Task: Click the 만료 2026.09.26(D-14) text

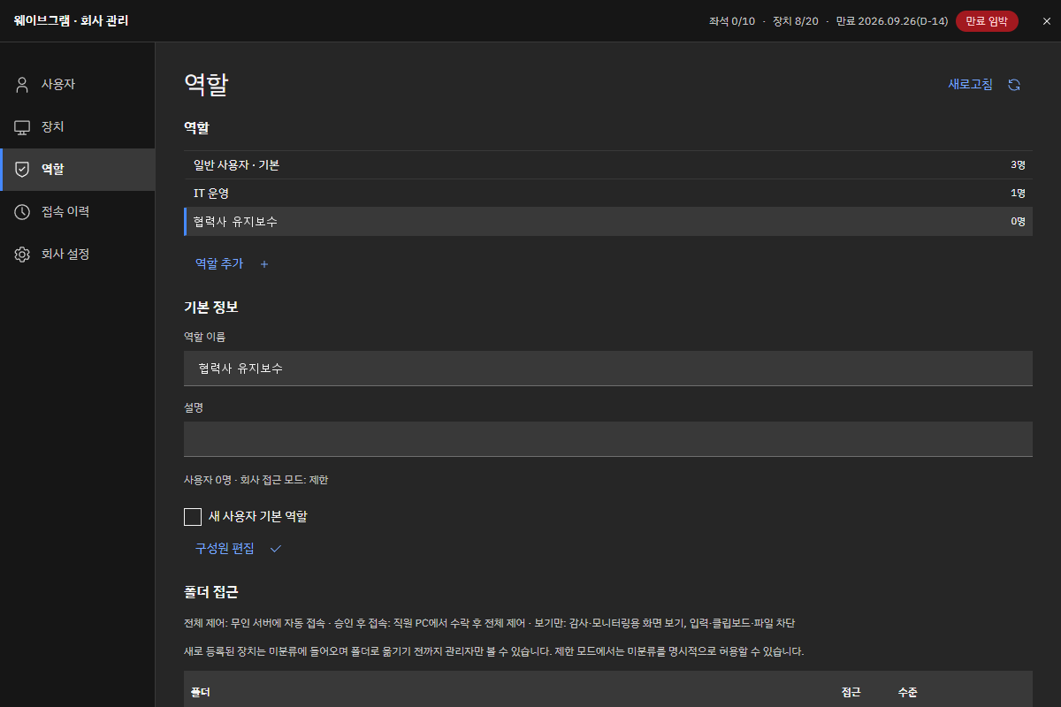Action: pos(890,21)
